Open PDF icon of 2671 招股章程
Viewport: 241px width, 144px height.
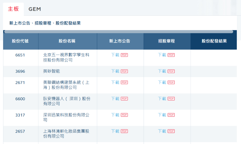(x=171, y=82)
